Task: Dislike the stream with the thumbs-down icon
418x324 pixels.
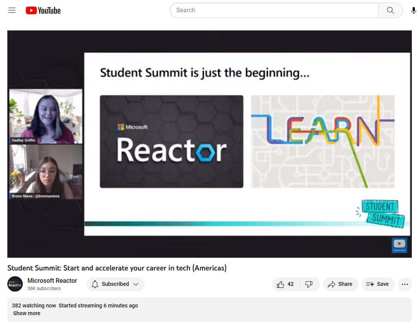Action: [309, 284]
